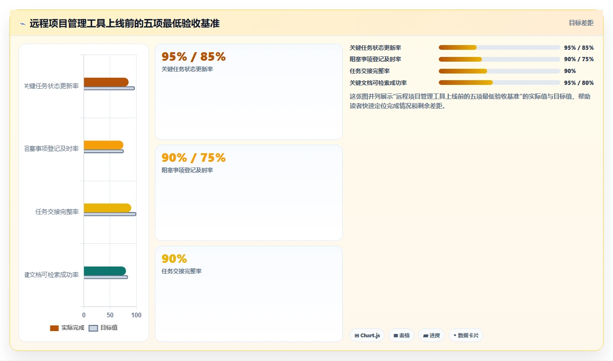Click the 关键任务状态更新率 card caption
Image resolution: width=613 pixels, height=361 pixels.
pos(187,69)
